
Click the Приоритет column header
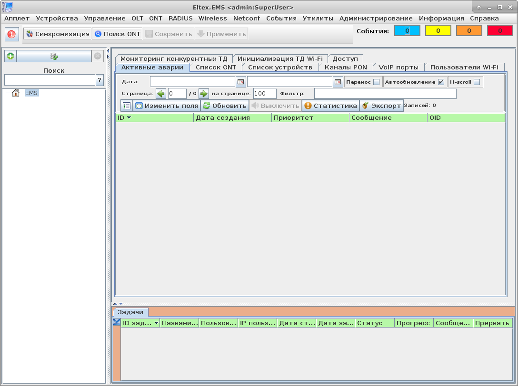[310, 118]
